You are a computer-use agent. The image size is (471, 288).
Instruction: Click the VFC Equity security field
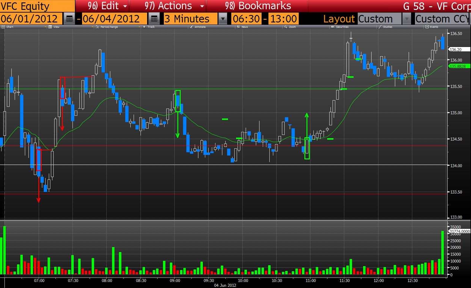pyautogui.click(x=37, y=6)
